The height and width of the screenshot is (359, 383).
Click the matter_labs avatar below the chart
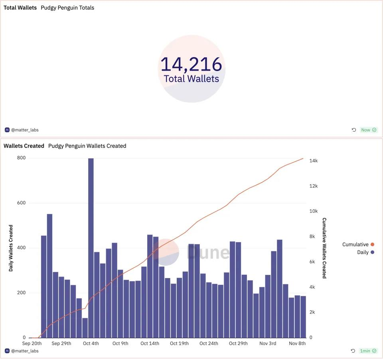tap(7, 351)
